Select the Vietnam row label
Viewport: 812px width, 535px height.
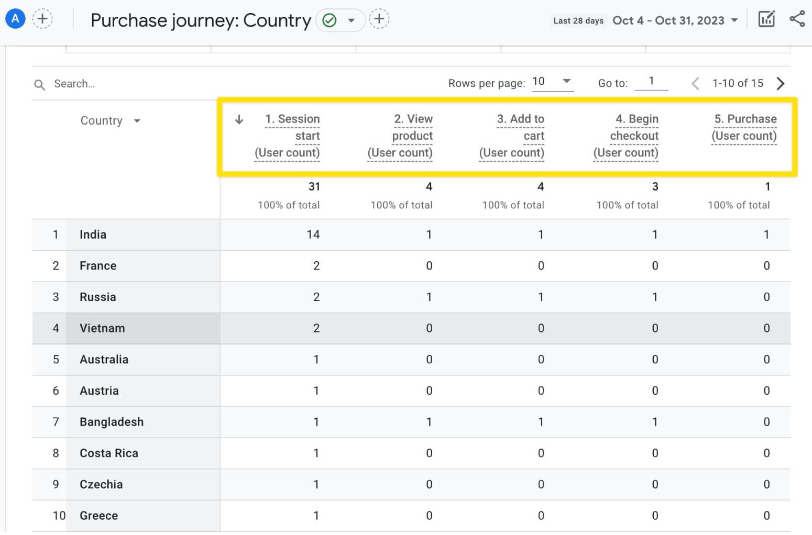pyautogui.click(x=102, y=328)
